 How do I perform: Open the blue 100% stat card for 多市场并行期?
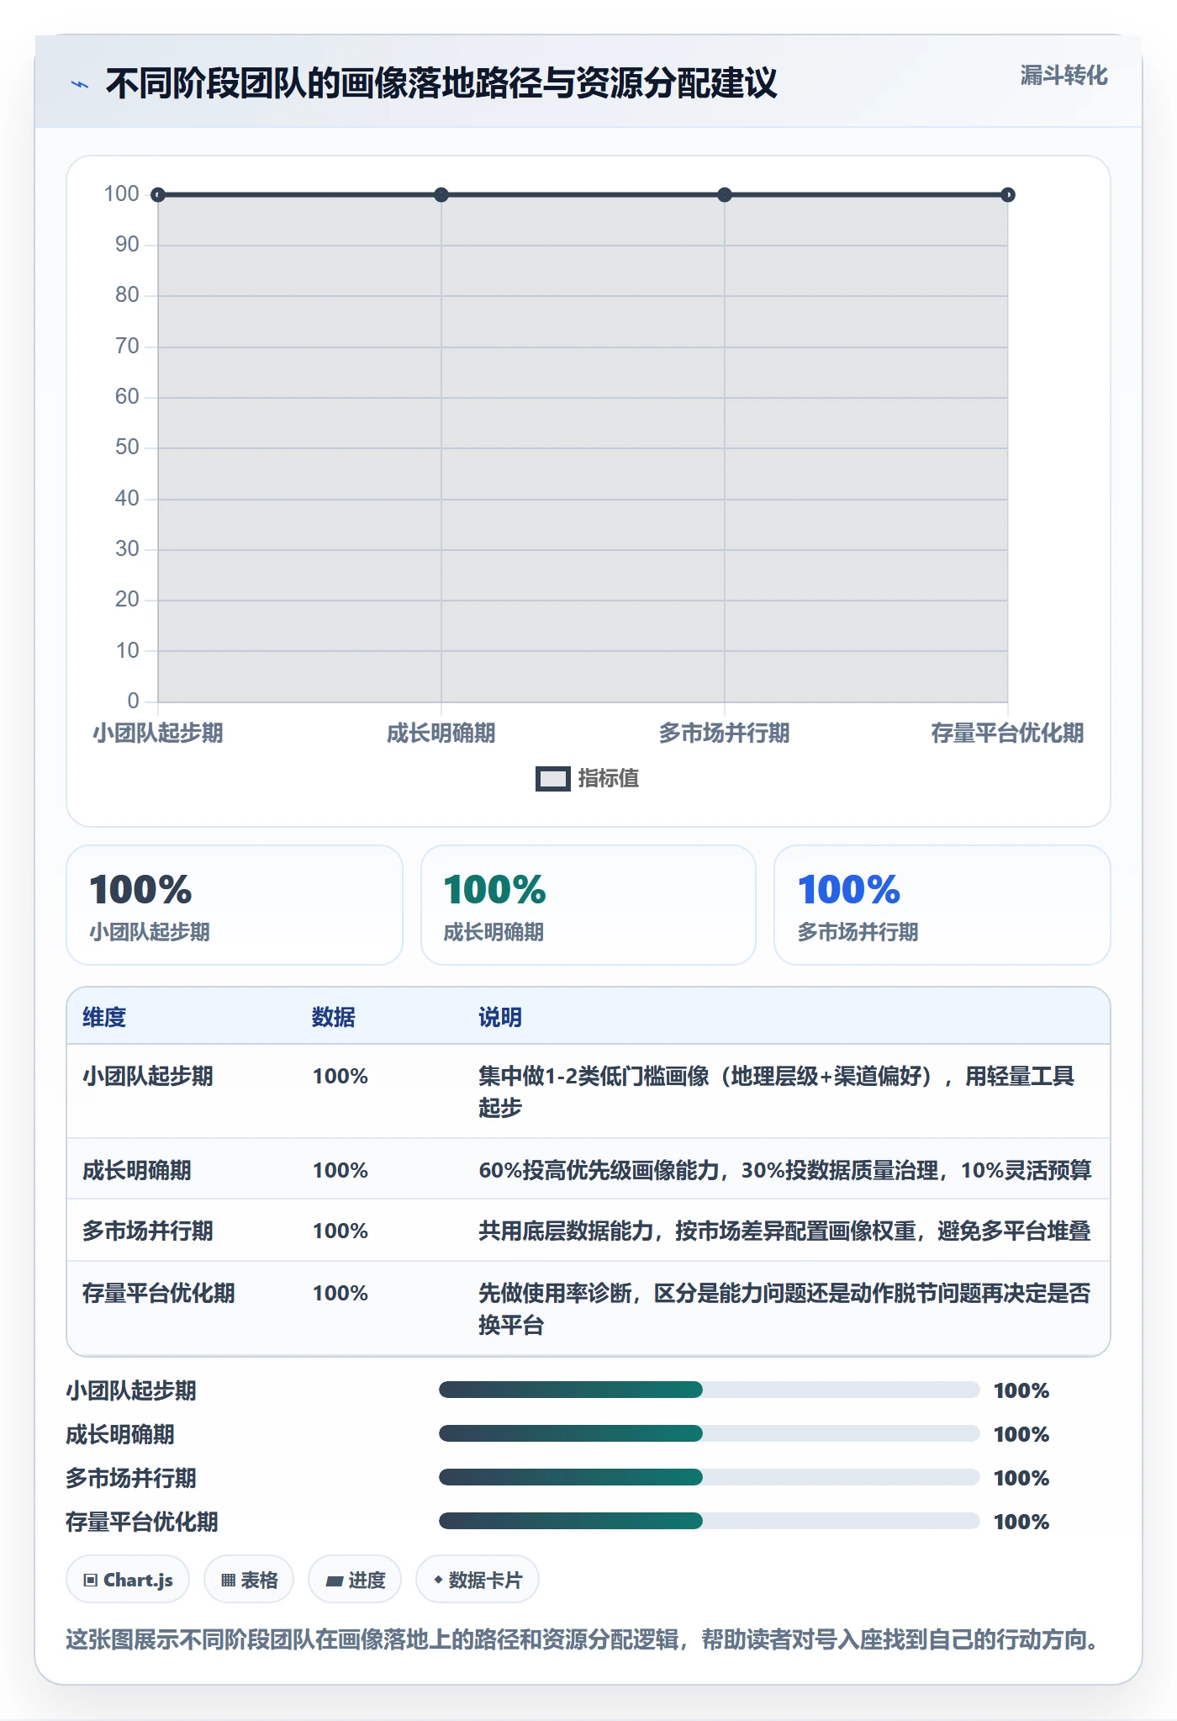942,905
